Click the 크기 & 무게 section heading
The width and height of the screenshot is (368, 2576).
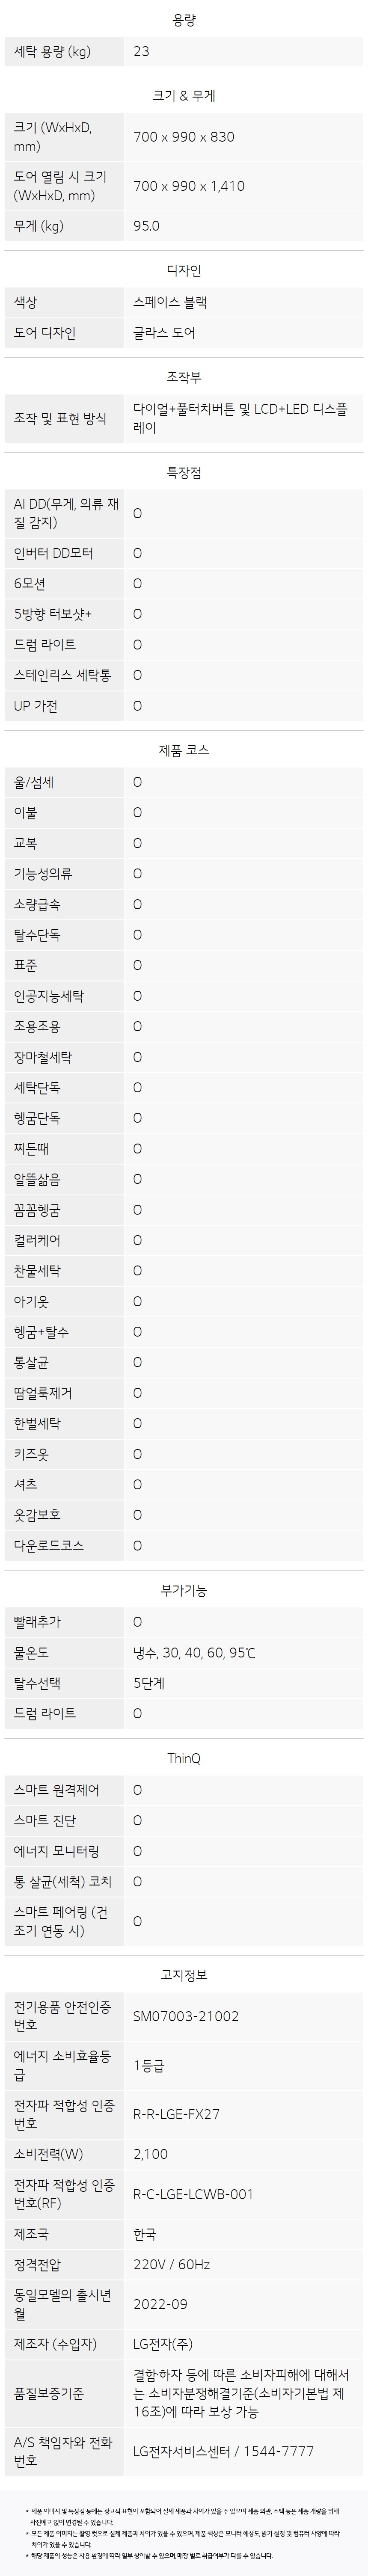(x=184, y=96)
